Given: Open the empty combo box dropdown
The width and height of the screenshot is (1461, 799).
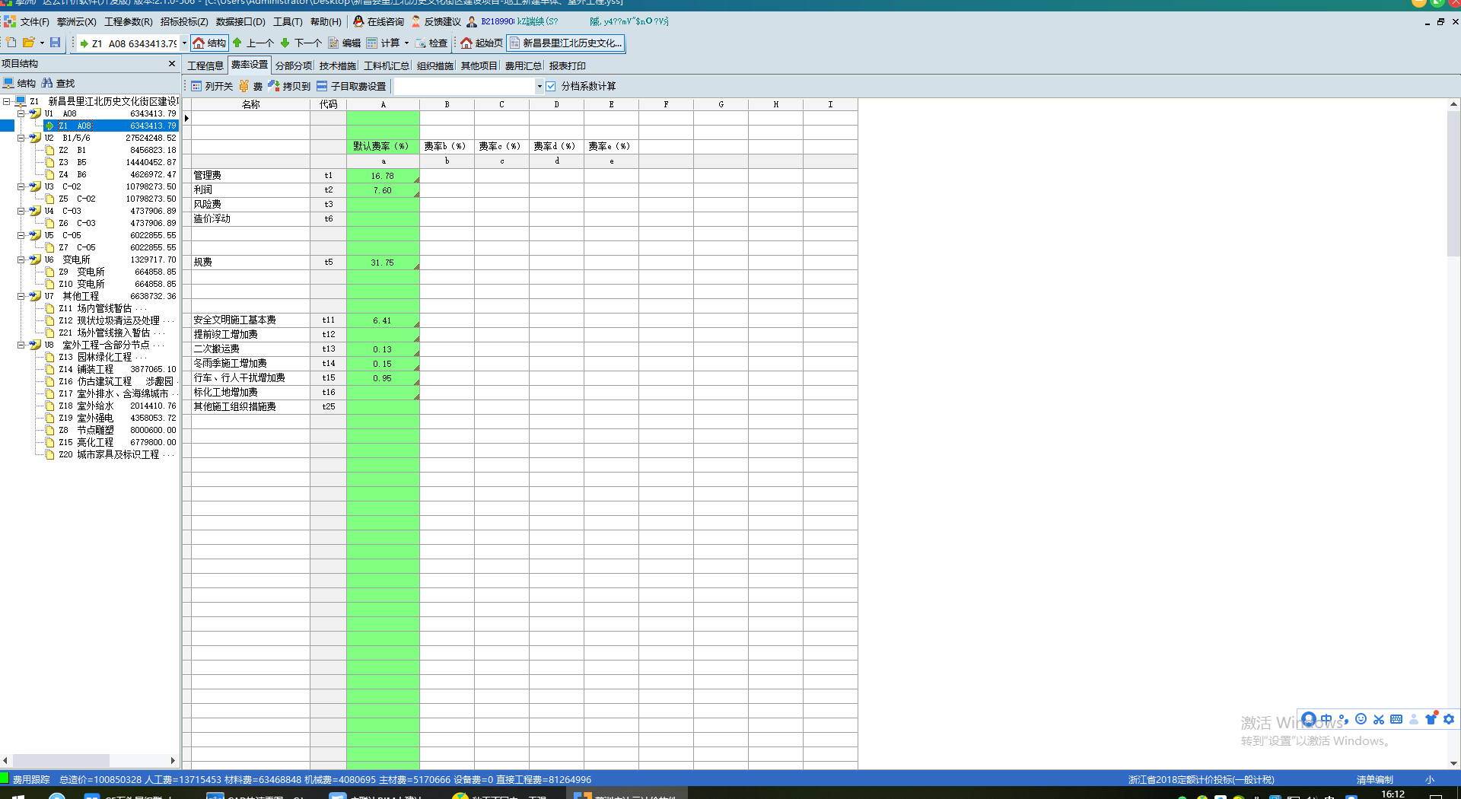Looking at the screenshot, I should click(540, 86).
